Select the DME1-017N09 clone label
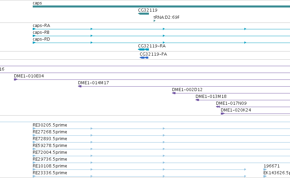The width and height of the screenshot is (290, 178). click(231, 103)
